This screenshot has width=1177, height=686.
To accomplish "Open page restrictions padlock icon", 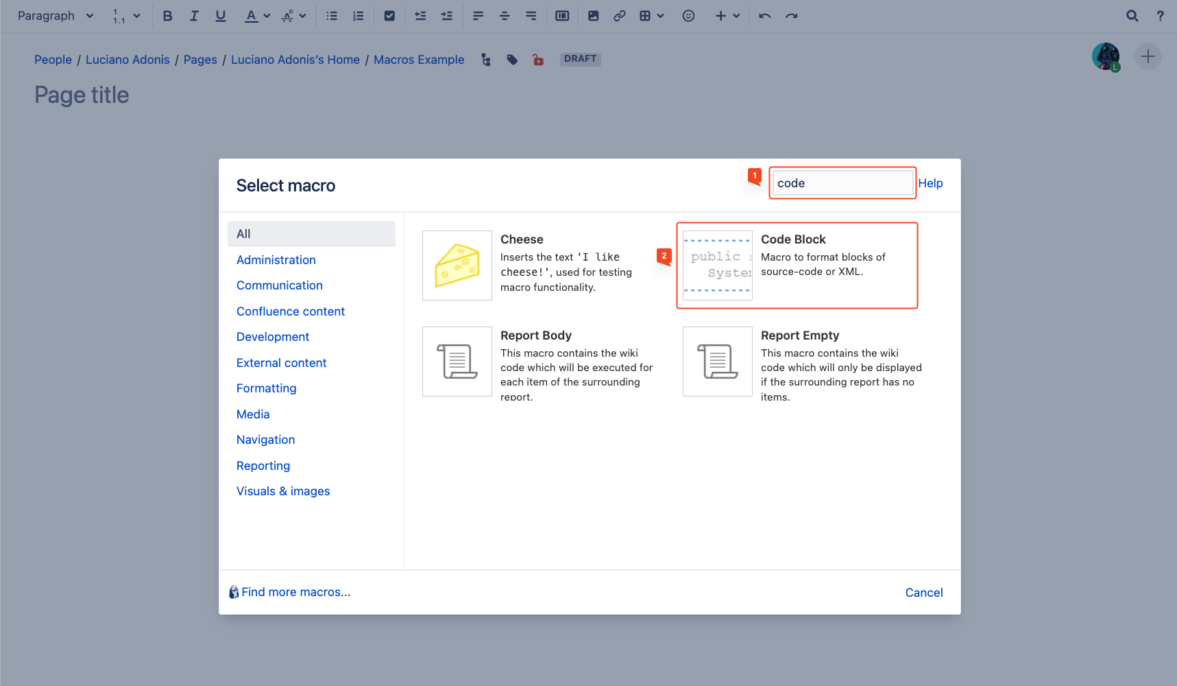I will tap(538, 60).
